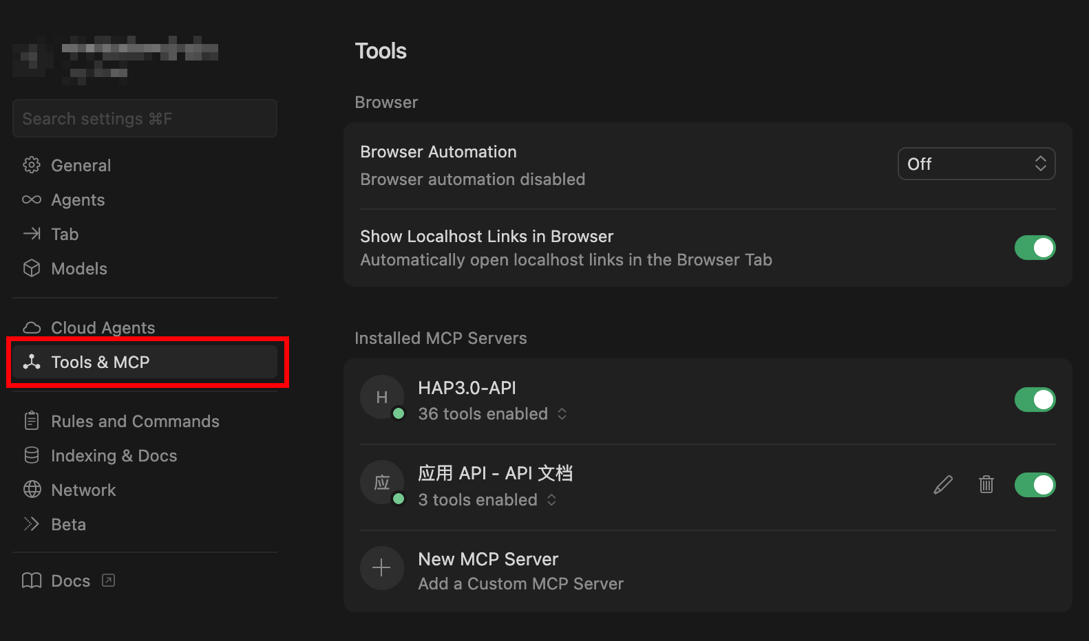
Task: Open the Agents settings section
Action: pyautogui.click(x=78, y=200)
